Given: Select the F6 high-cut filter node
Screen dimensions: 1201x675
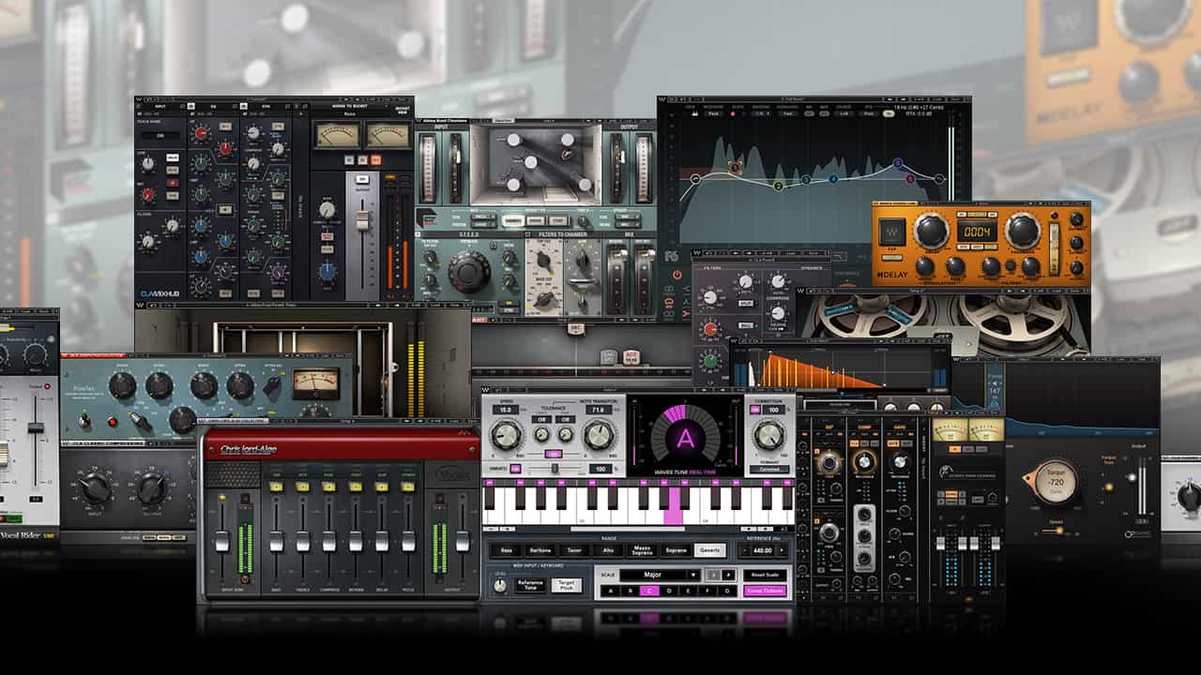Looking at the screenshot, I should pyautogui.click(x=940, y=178).
